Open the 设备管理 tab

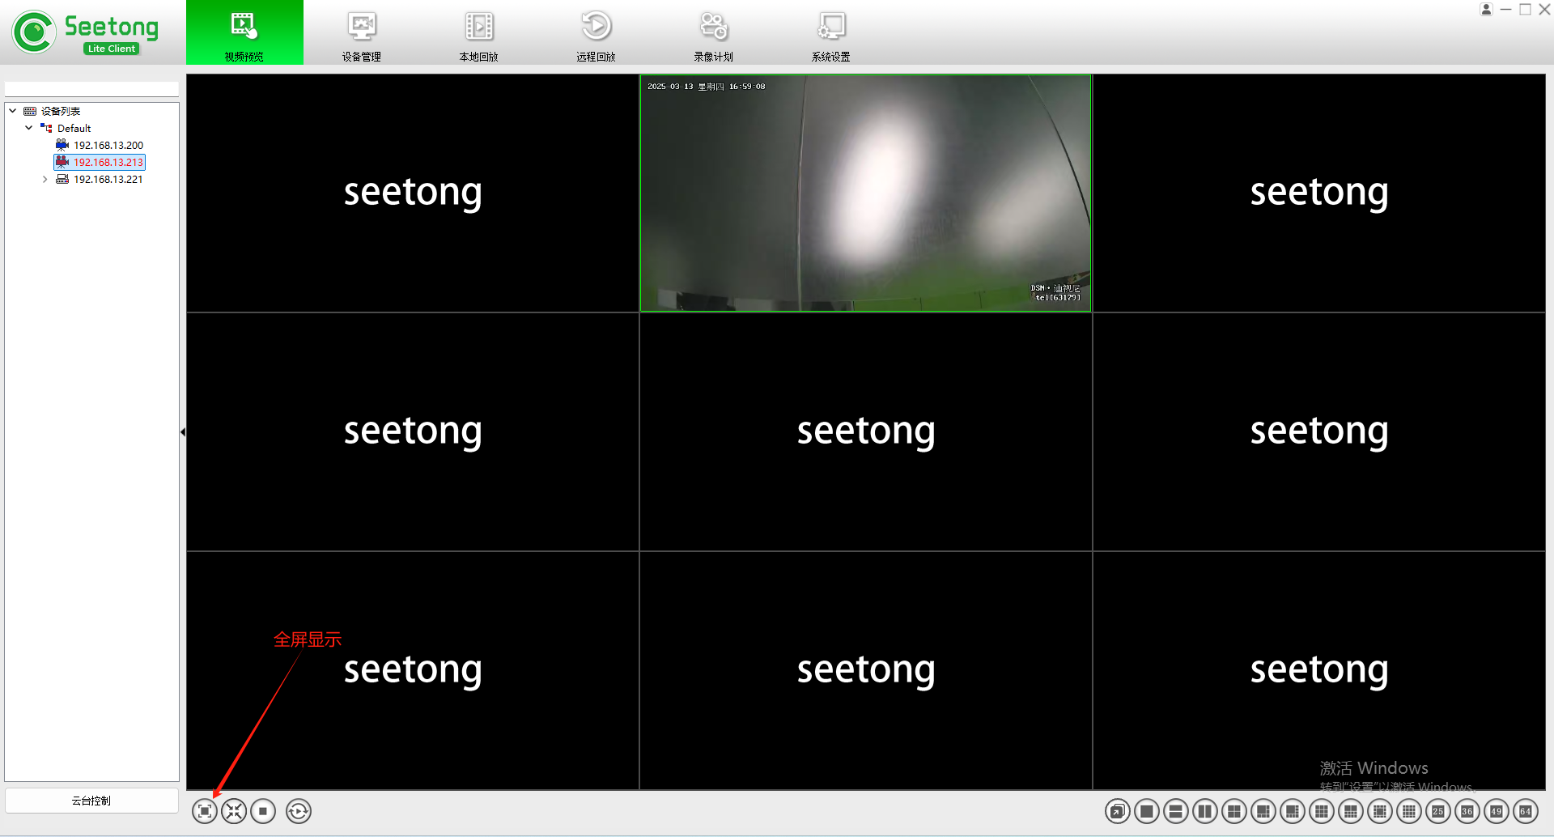click(362, 32)
